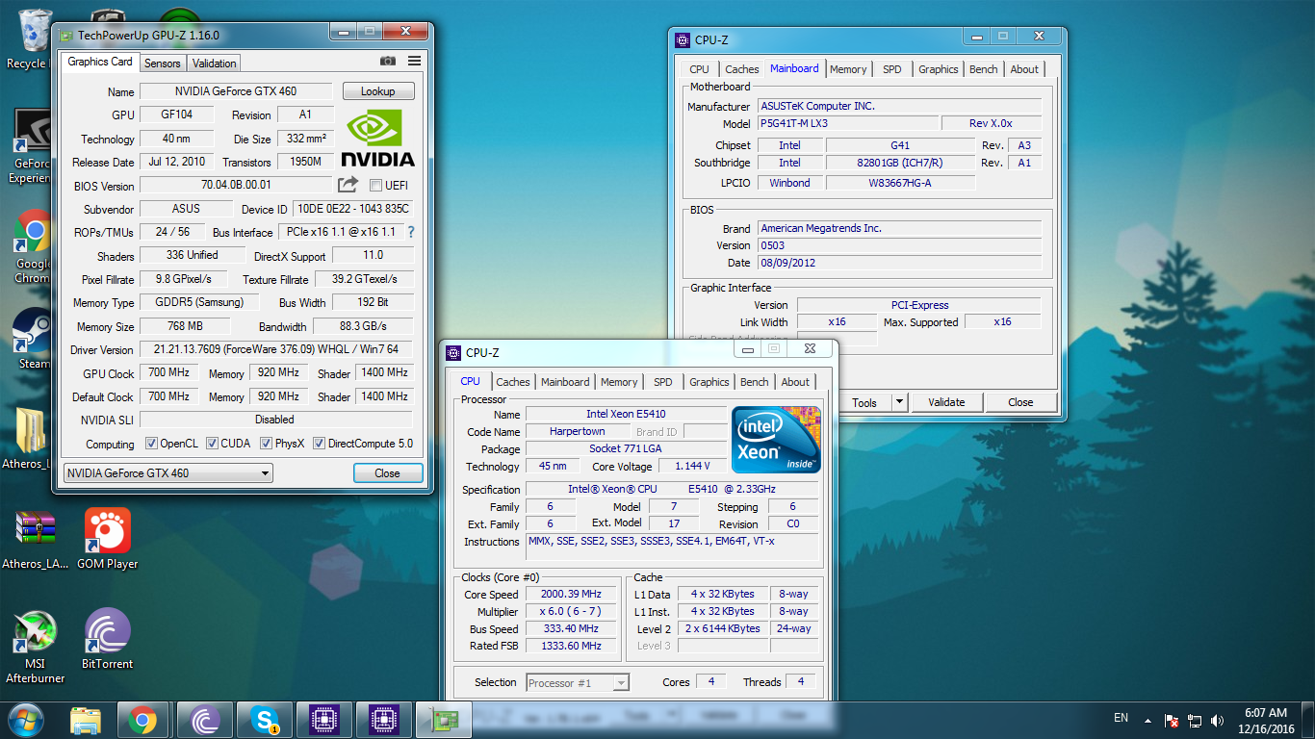Click Skype icon in the taskbar
Screen dimensions: 1315x739
[264, 719]
